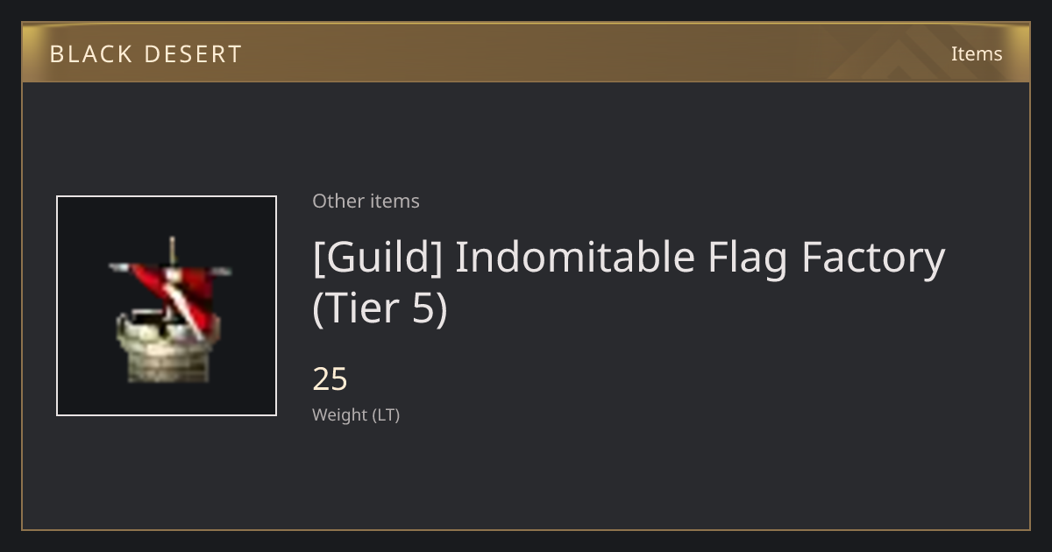Open the Other items category label
1052x552 pixels.
click(x=366, y=201)
